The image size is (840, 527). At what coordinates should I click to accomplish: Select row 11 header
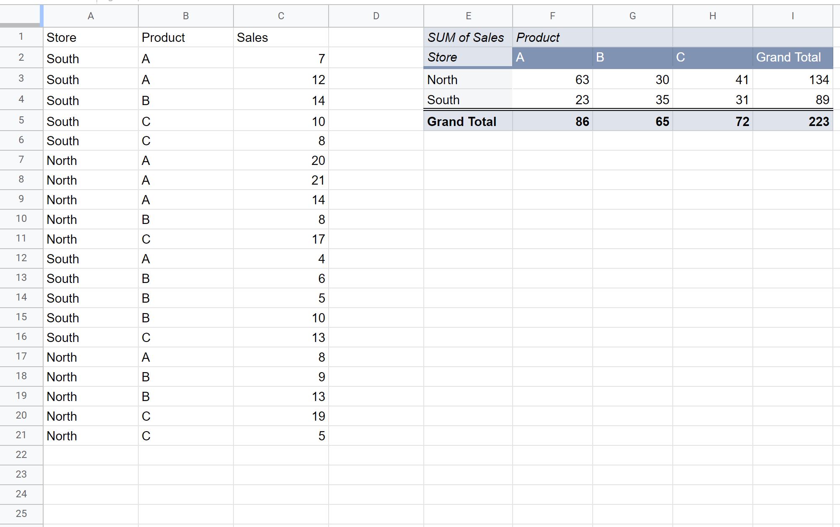pyautogui.click(x=21, y=239)
